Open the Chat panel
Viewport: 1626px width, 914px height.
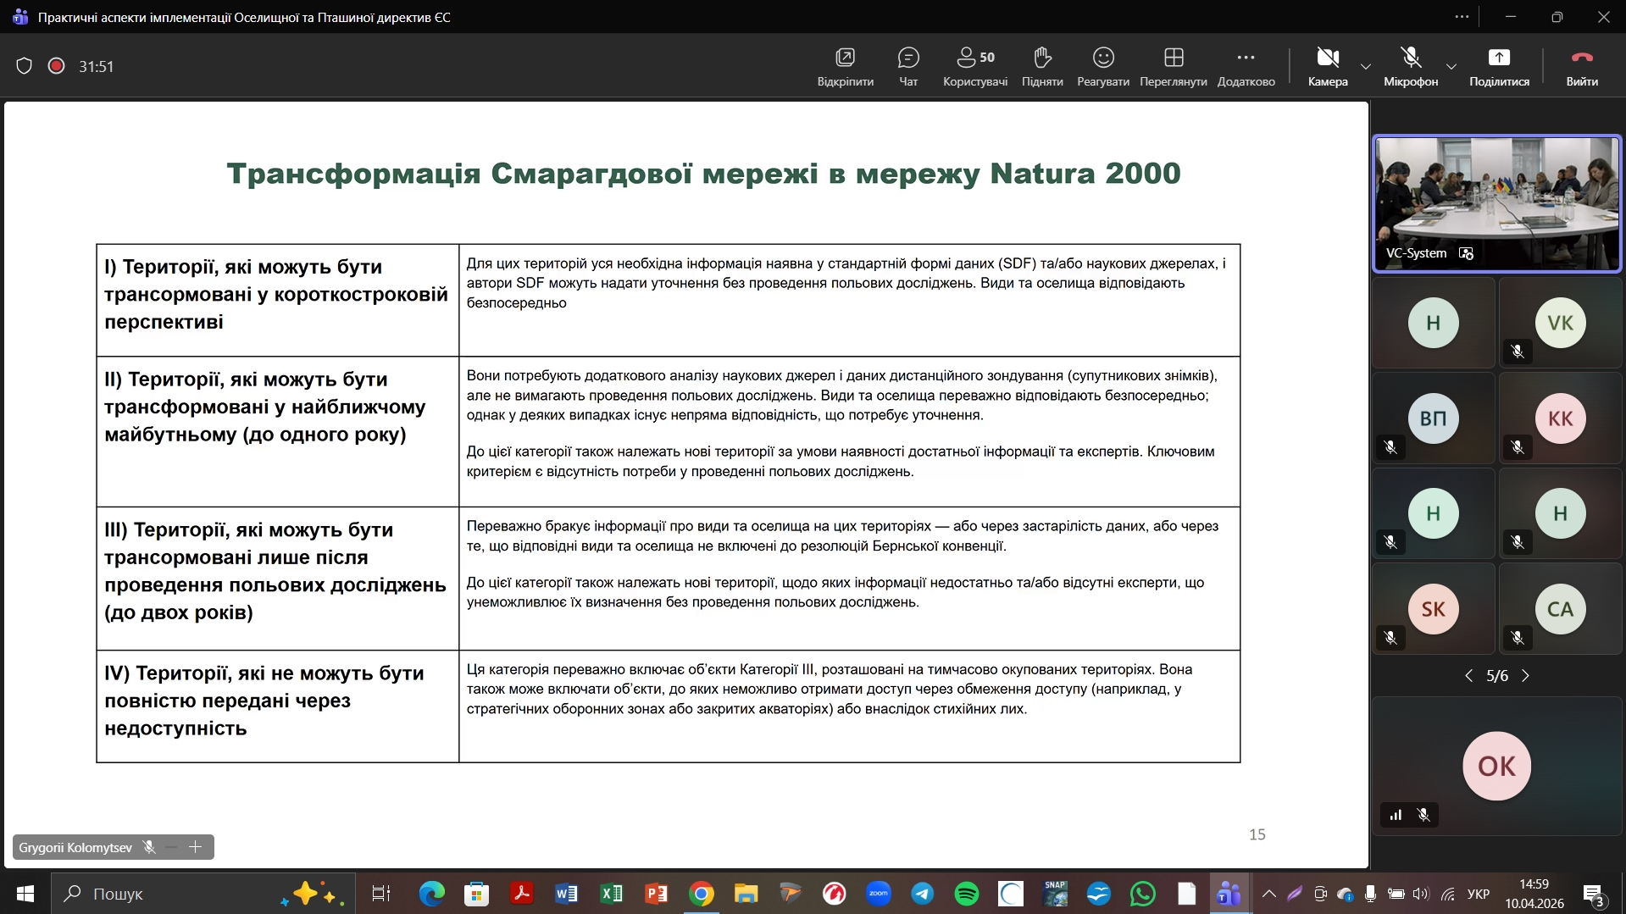coord(907,66)
